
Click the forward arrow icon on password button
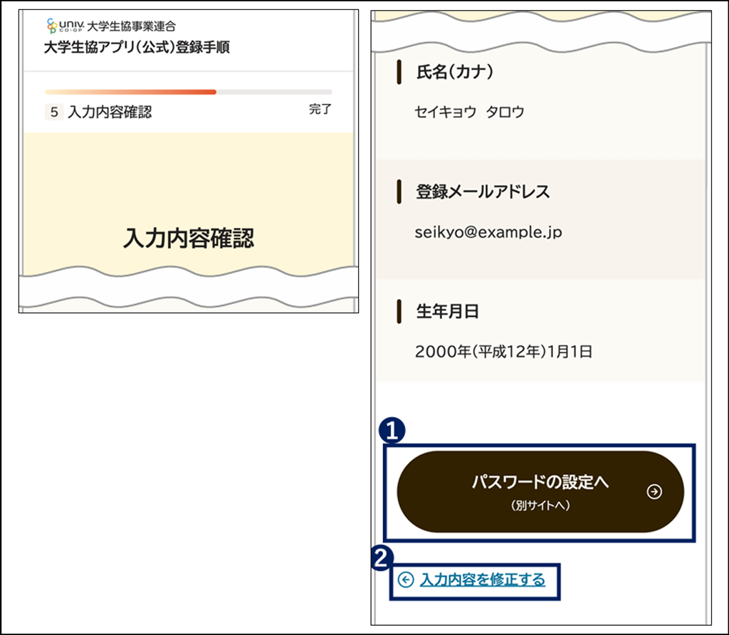click(x=654, y=491)
